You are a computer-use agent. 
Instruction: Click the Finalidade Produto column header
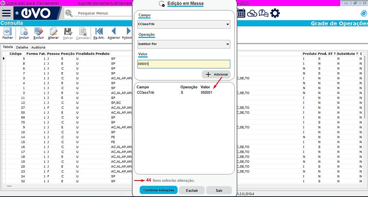click(93, 54)
